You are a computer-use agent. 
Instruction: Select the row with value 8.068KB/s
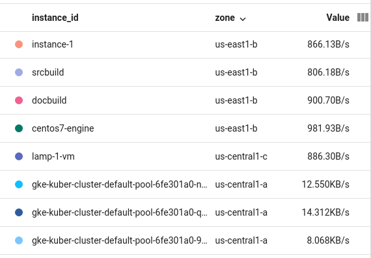click(x=185, y=240)
